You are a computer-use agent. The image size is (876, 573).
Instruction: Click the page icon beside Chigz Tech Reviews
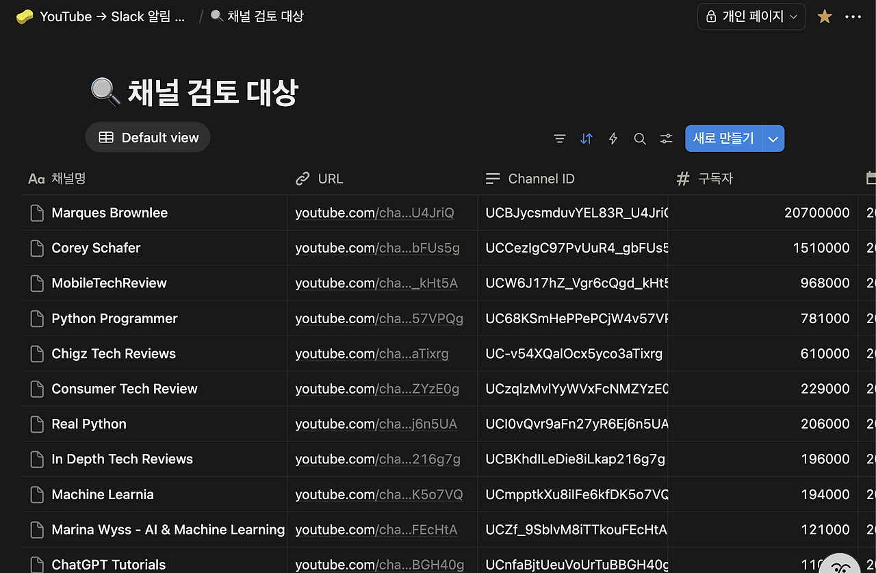37,353
